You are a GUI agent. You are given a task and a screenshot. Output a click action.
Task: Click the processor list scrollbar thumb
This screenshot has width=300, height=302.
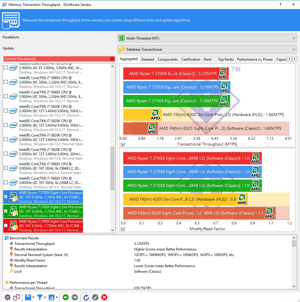[x=112, y=169]
